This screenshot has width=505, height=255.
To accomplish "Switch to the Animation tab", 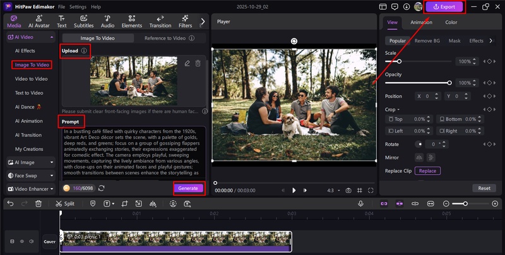I will (x=421, y=22).
